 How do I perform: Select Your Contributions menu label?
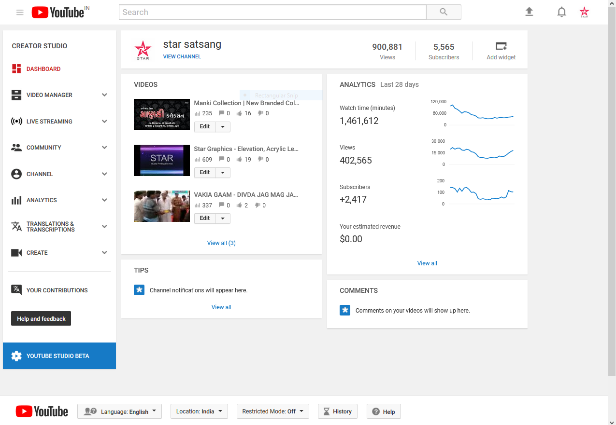click(57, 290)
